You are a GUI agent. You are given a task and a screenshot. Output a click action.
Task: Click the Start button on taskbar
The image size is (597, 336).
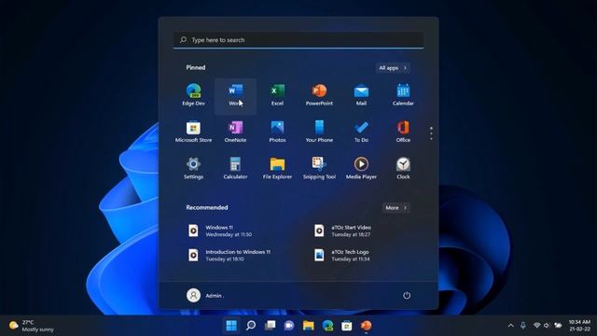(231, 326)
